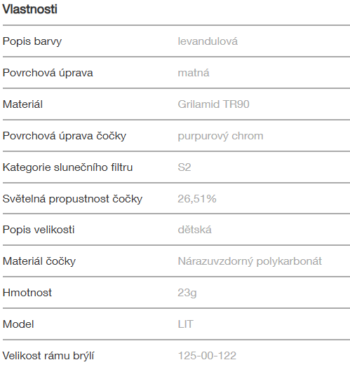Click the matná finish value
350x367 pixels.
pos(194,73)
